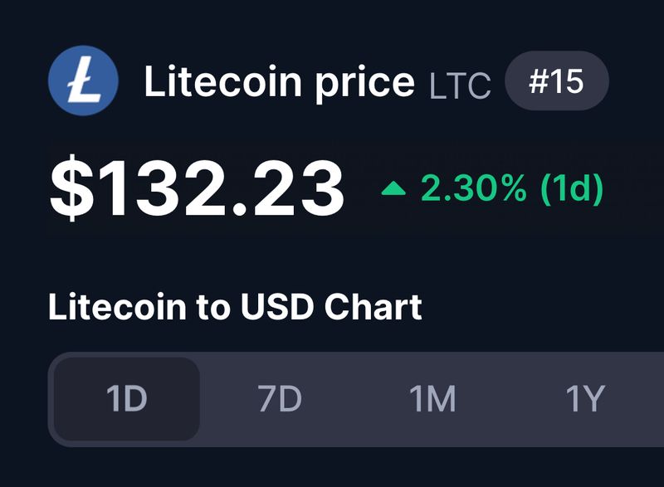
Task: Click the word "price" in the top title
Action: (x=364, y=84)
